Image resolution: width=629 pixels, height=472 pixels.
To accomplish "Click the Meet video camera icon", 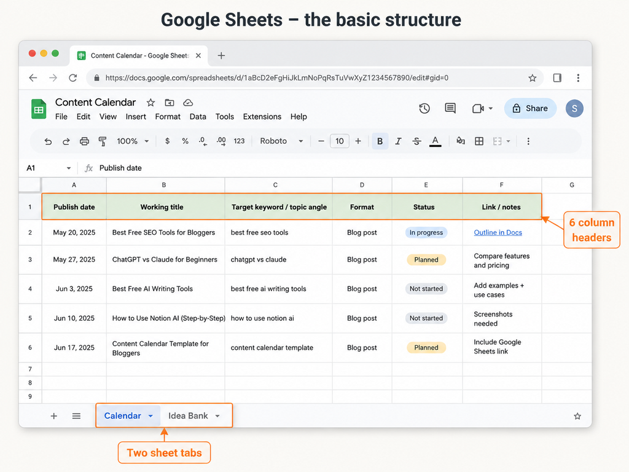I will coord(478,108).
